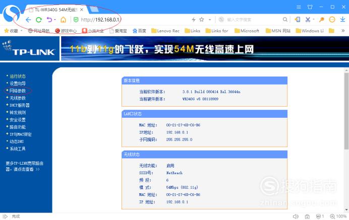Click the purple undo/restore page icon
The image size is (349, 220).
point(49,20)
